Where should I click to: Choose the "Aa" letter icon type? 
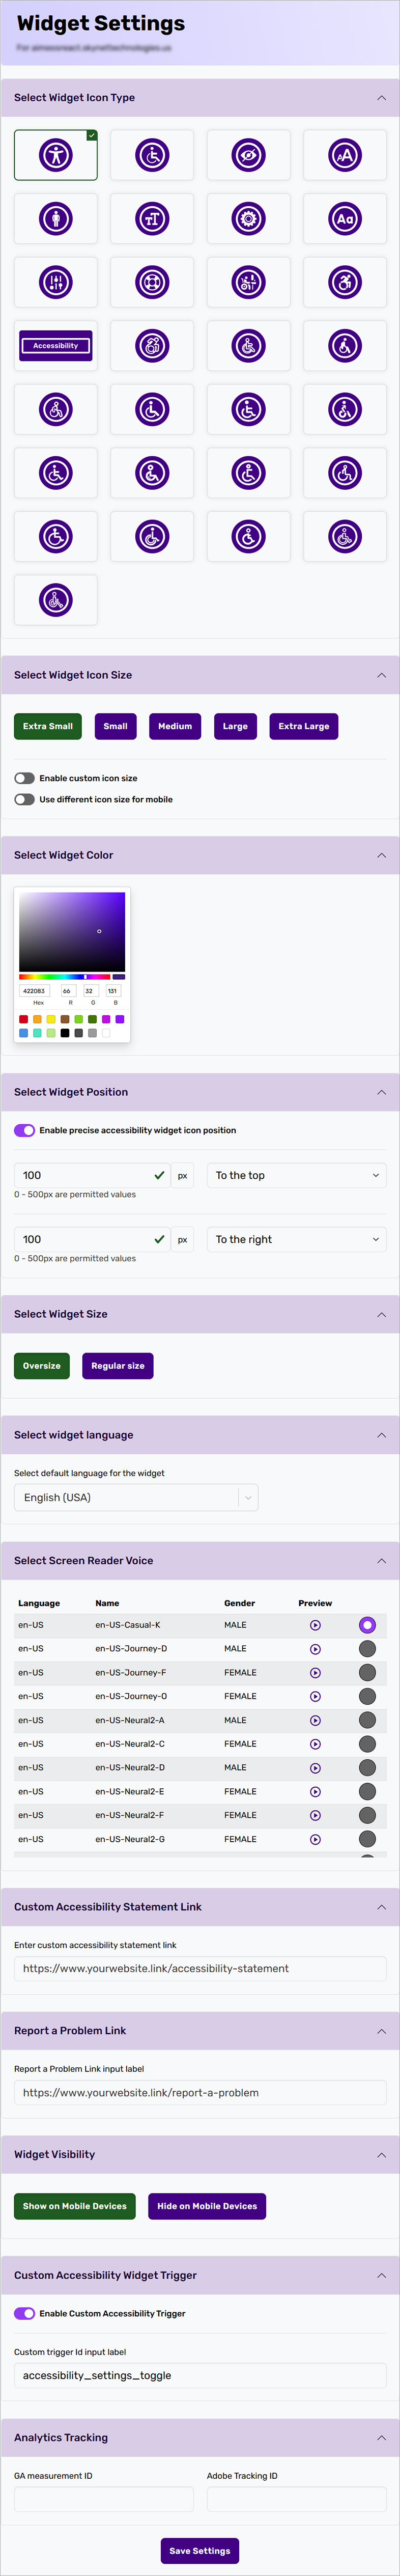point(345,218)
